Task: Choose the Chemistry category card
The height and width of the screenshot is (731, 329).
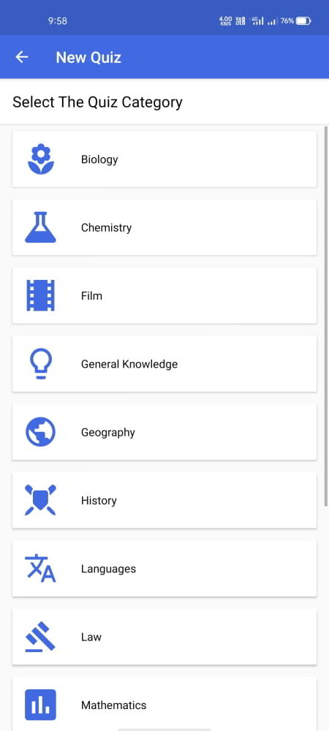Action: (164, 227)
